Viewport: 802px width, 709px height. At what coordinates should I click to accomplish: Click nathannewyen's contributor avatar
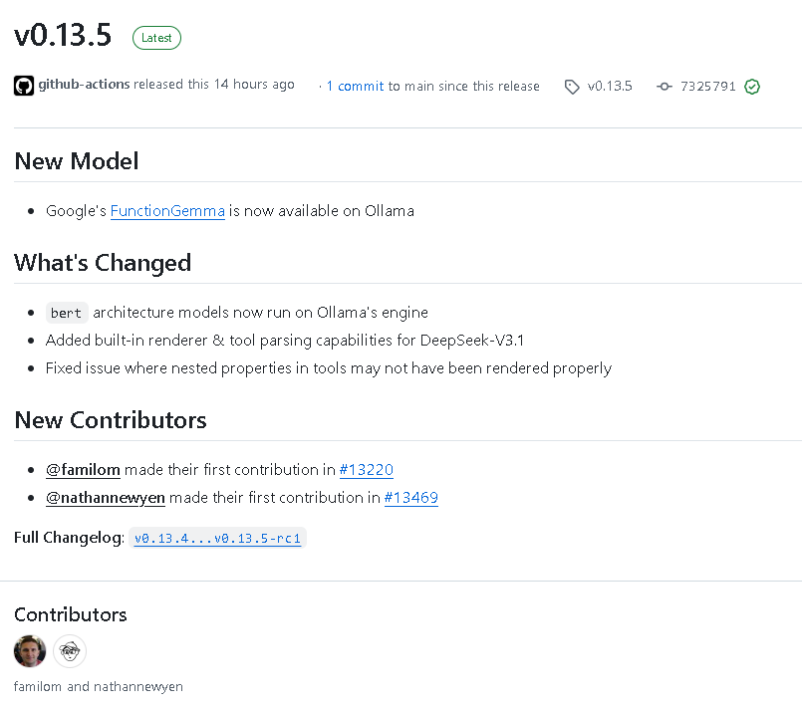(70, 651)
